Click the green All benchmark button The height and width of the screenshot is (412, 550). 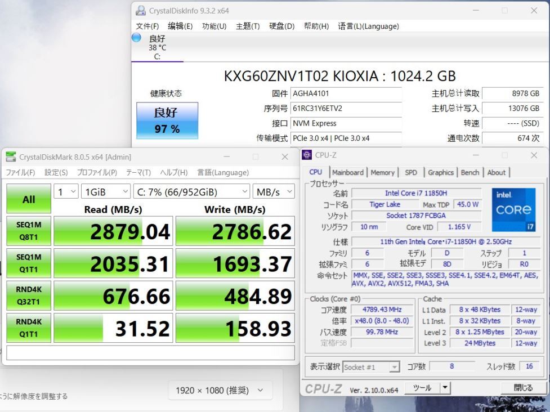click(29, 199)
